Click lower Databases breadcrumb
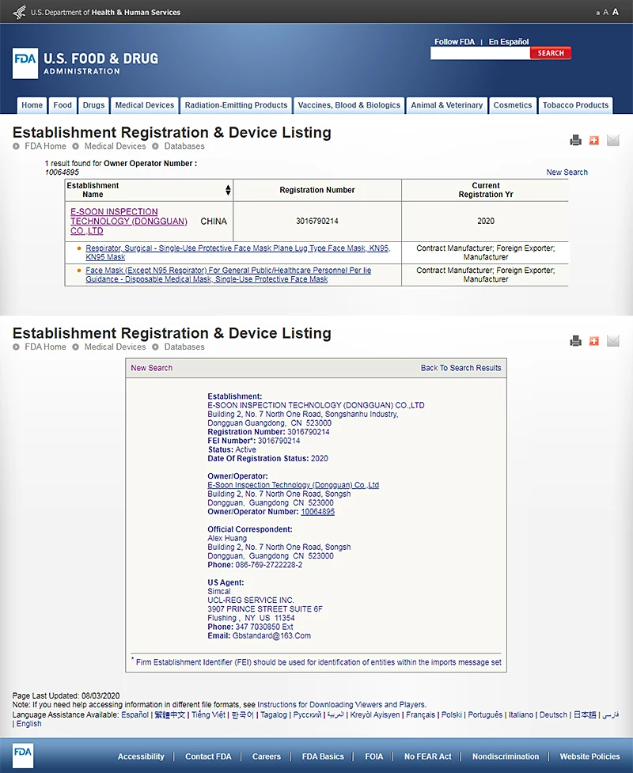The image size is (633, 773). point(184,347)
